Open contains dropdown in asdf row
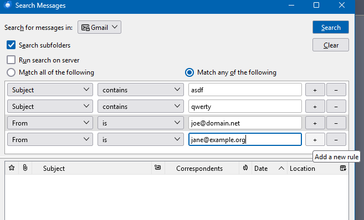This screenshot has height=220, width=364. (141, 90)
